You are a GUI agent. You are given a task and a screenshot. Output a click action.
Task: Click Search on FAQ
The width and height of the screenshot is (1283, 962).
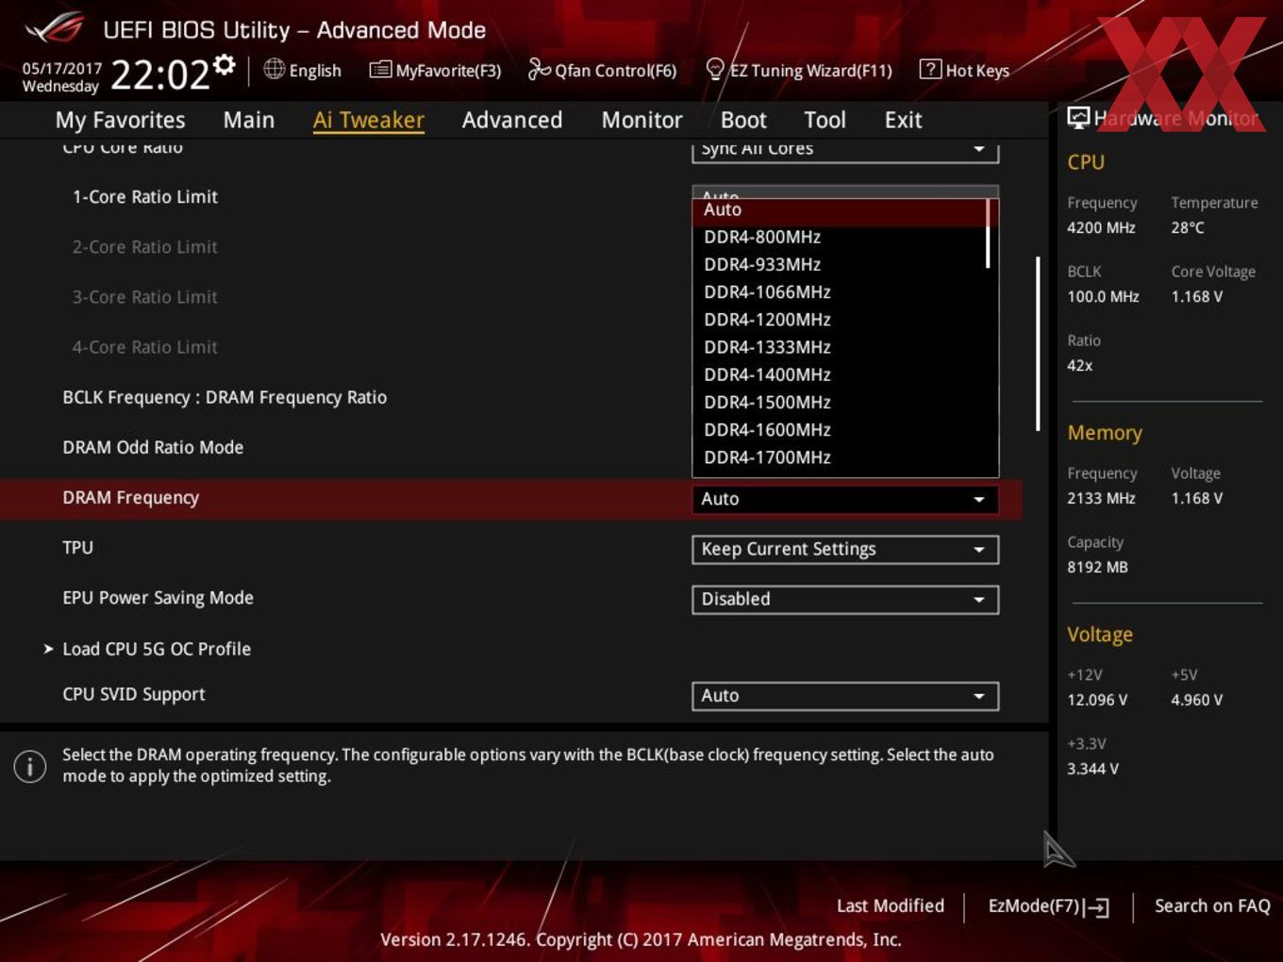(x=1212, y=905)
